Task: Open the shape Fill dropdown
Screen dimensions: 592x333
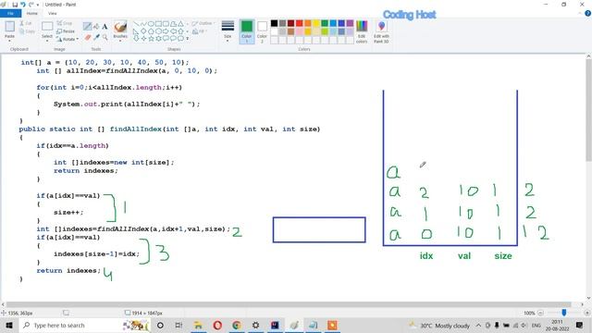Action: (200, 31)
